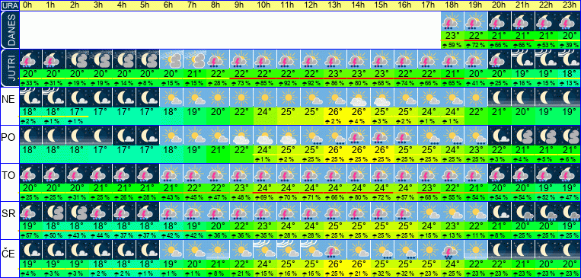Select the NE 14h cloudy icon
Viewport: 581px width, 278px height.
(359, 97)
